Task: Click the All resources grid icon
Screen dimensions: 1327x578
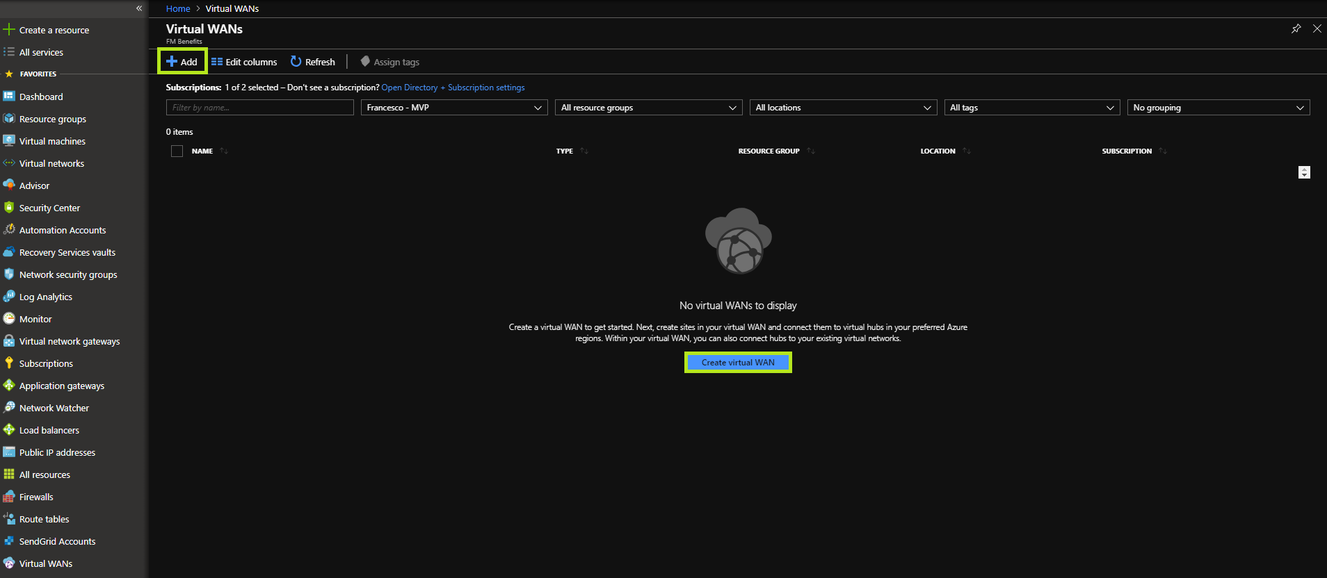Action: tap(9, 474)
